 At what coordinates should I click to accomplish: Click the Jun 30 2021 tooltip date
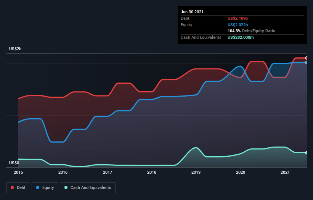[x=192, y=12]
